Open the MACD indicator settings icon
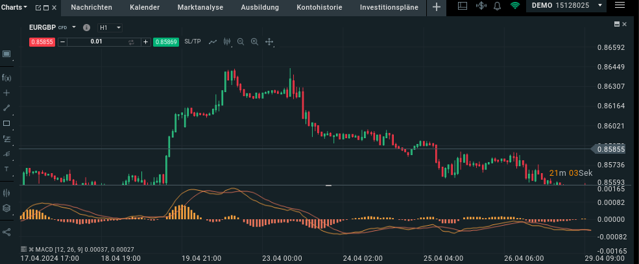This screenshot has width=639, height=264. pos(23,249)
